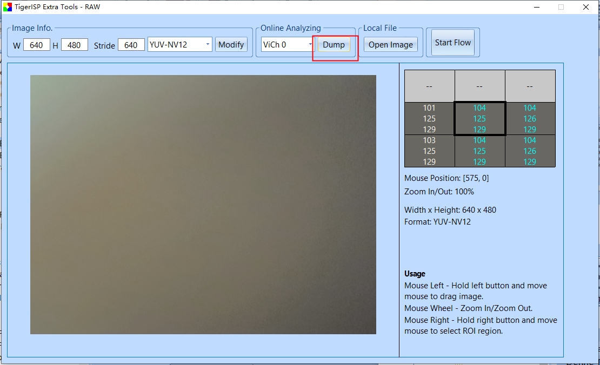Focus the Stride input field
The height and width of the screenshot is (365, 600).
131,45
